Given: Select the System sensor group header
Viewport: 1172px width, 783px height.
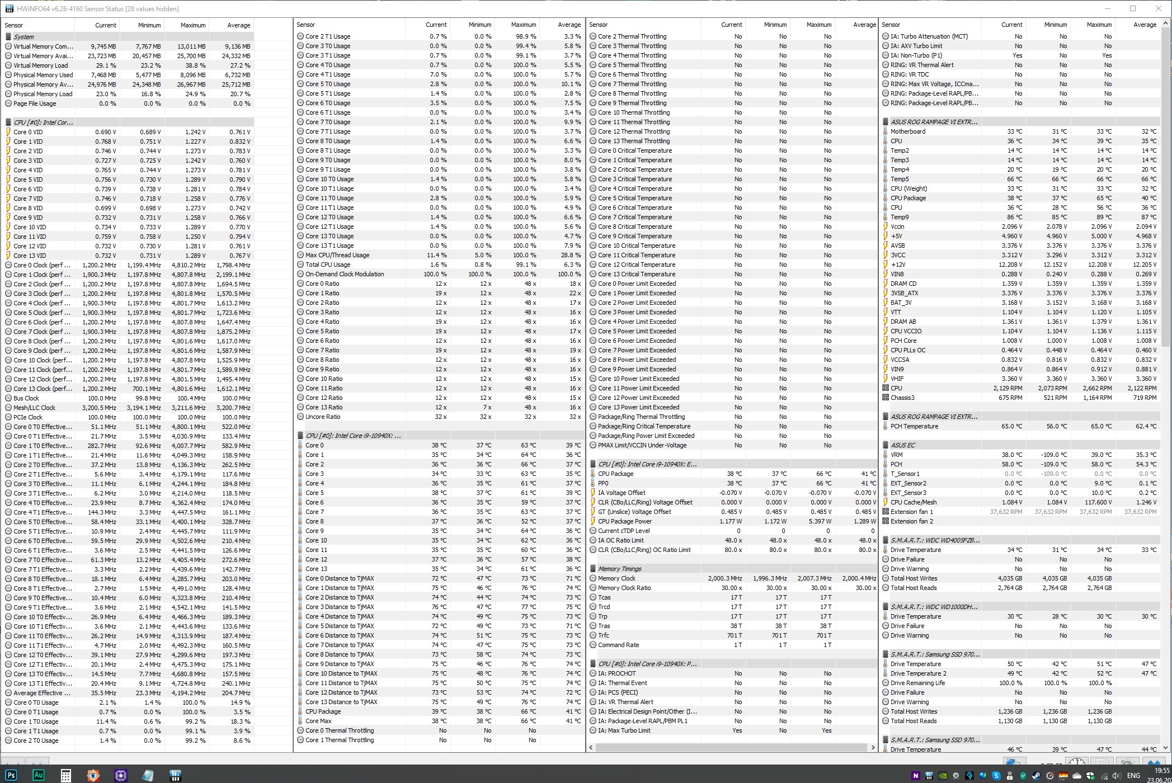Looking at the screenshot, I should tap(24, 37).
